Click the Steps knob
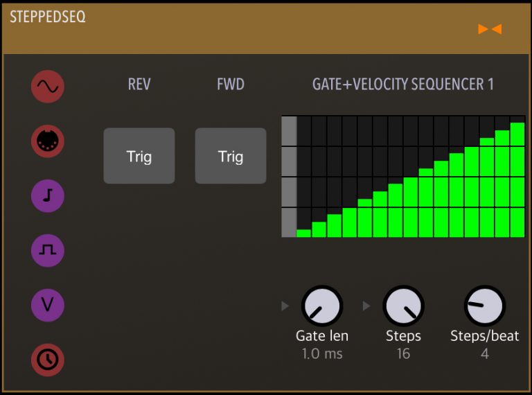This screenshot has height=395, width=532. pos(403,306)
